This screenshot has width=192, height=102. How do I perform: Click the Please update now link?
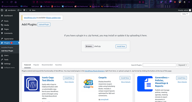(53, 18)
